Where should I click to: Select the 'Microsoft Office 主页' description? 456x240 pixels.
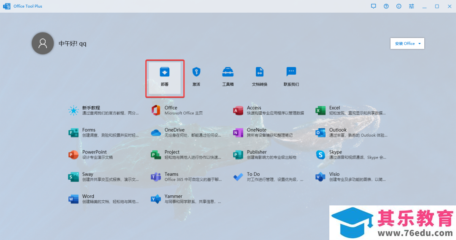[184, 113]
